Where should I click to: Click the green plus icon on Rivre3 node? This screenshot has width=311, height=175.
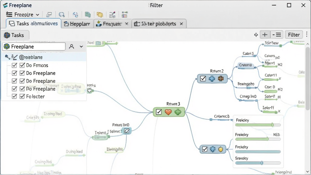178,112
